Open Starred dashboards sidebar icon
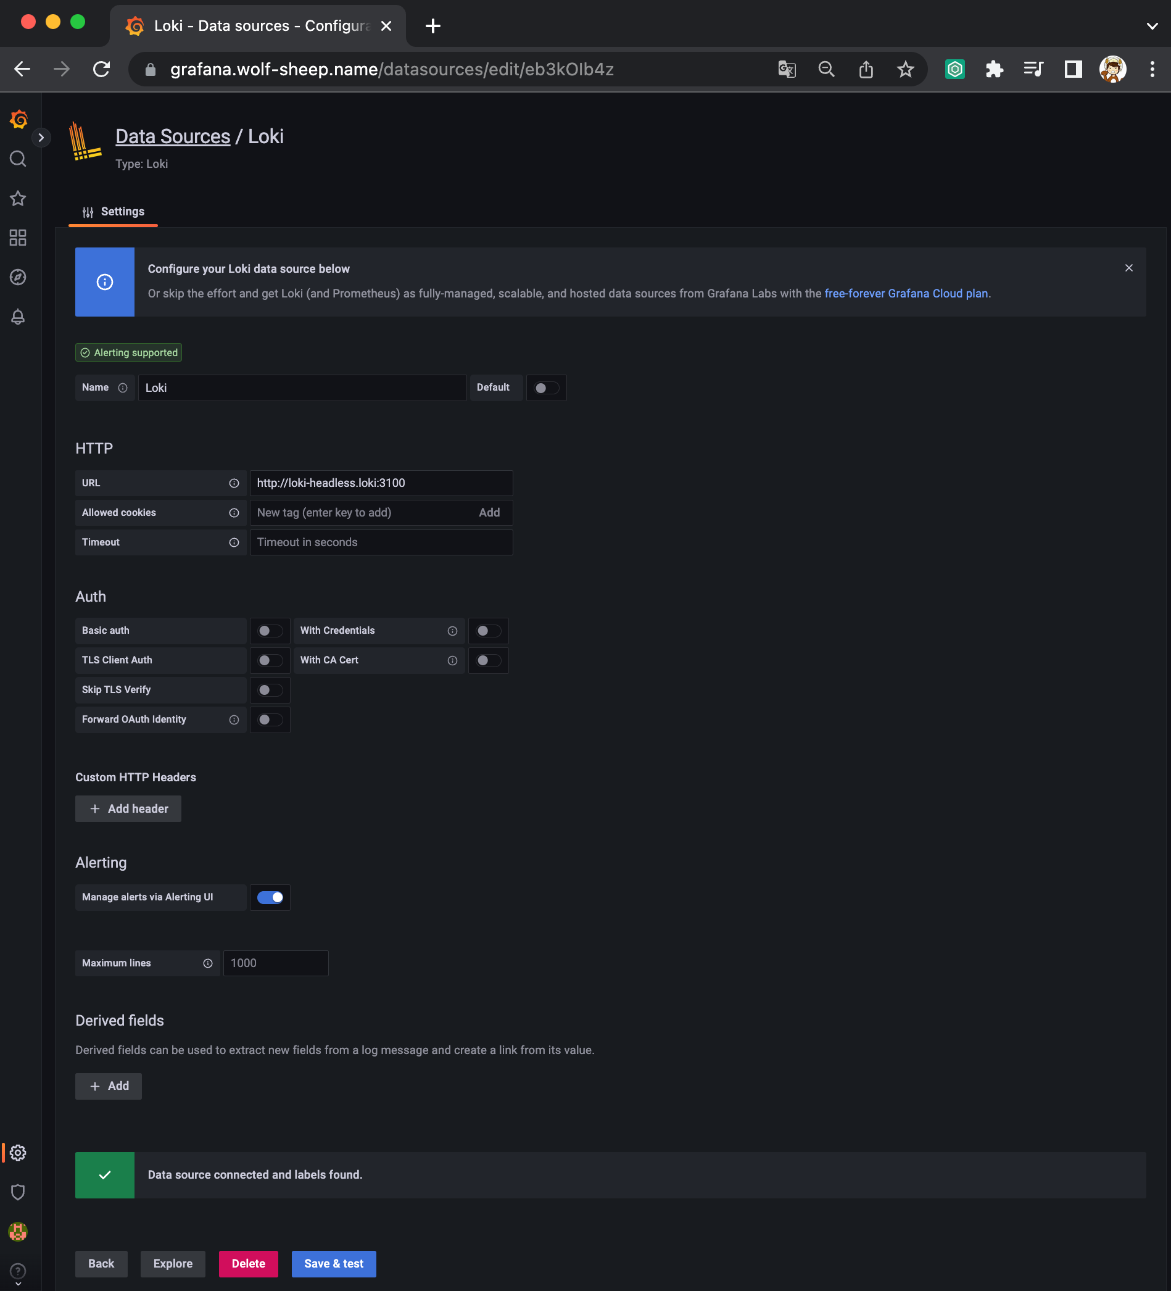 point(18,199)
